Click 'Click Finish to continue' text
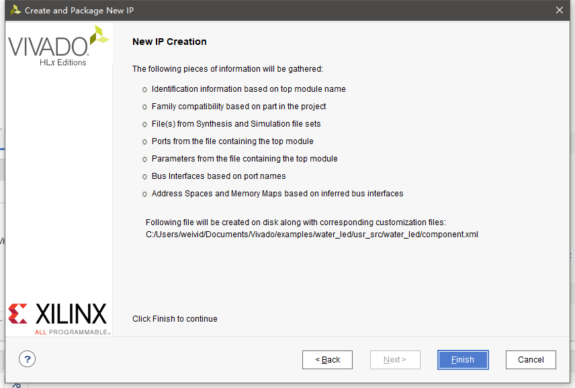This screenshot has width=575, height=388. click(175, 319)
